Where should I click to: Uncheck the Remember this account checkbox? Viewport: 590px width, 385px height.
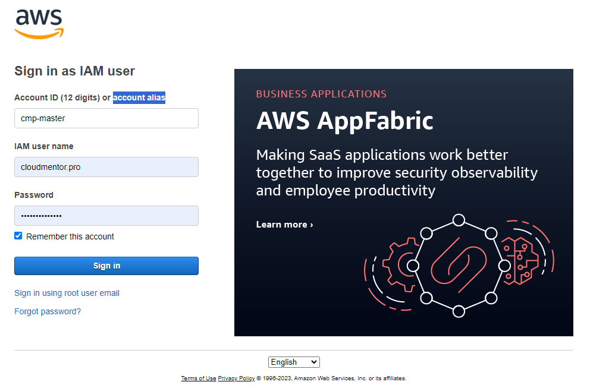click(x=18, y=236)
